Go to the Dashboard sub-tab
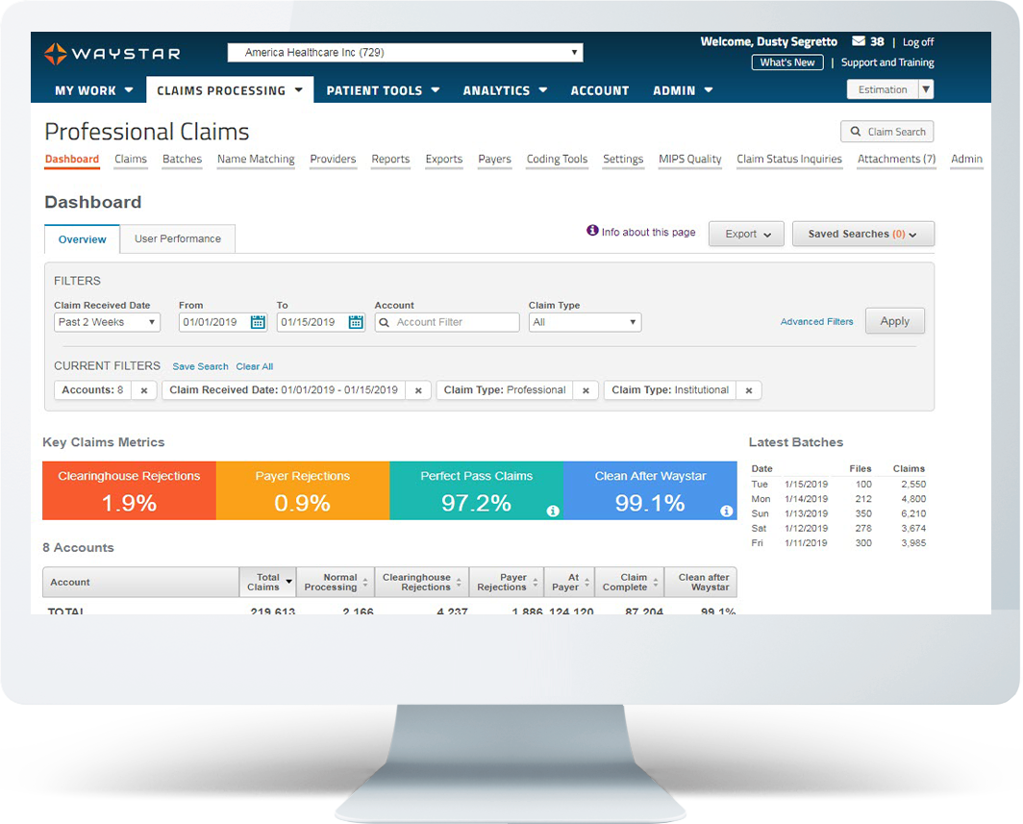The image size is (1023, 824). point(72,160)
